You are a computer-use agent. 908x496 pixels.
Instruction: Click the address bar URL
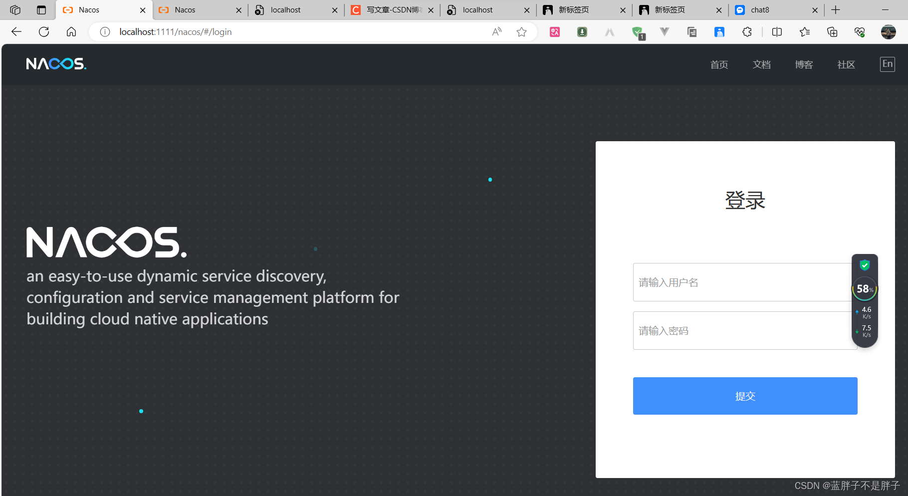(x=176, y=32)
